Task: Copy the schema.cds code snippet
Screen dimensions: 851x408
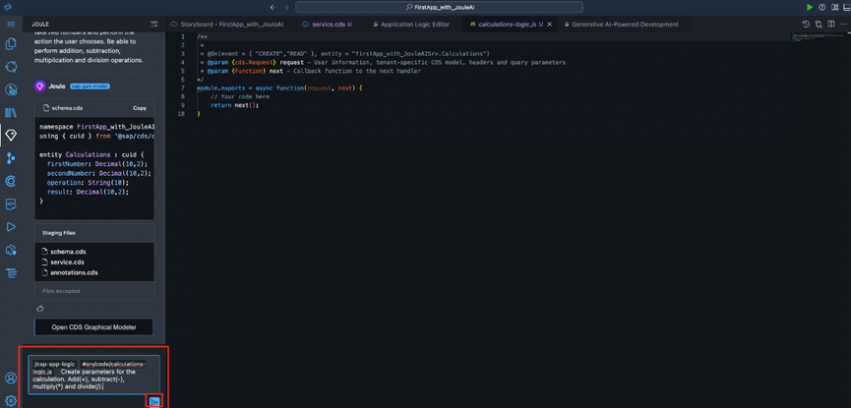Action: click(140, 107)
